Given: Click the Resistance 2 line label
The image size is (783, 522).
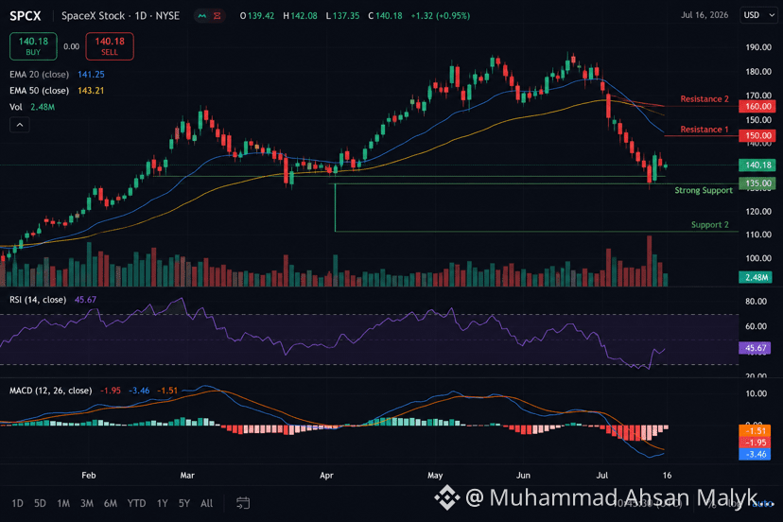Looking at the screenshot, I should pos(705,99).
